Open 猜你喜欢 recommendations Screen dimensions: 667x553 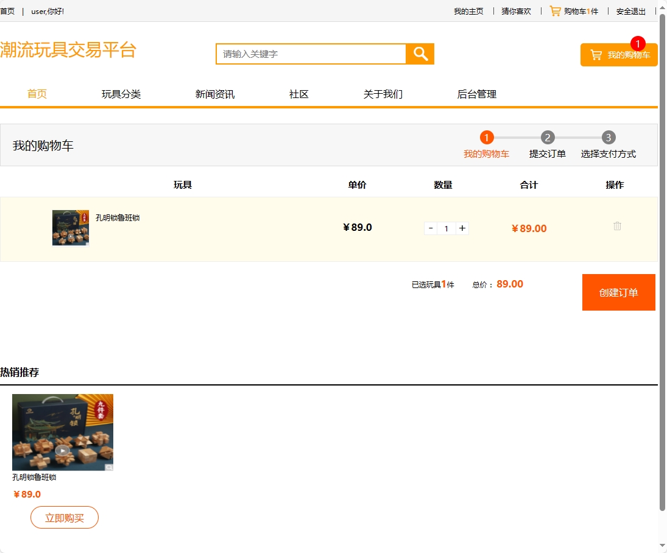pos(515,10)
